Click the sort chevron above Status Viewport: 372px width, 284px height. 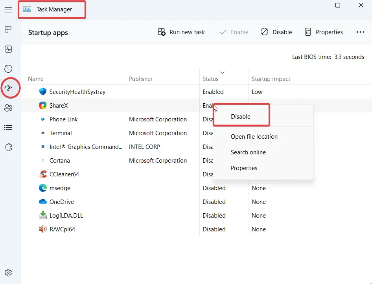click(222, 73)
